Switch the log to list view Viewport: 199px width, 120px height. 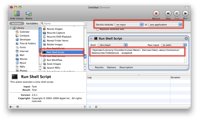point(90,107)
